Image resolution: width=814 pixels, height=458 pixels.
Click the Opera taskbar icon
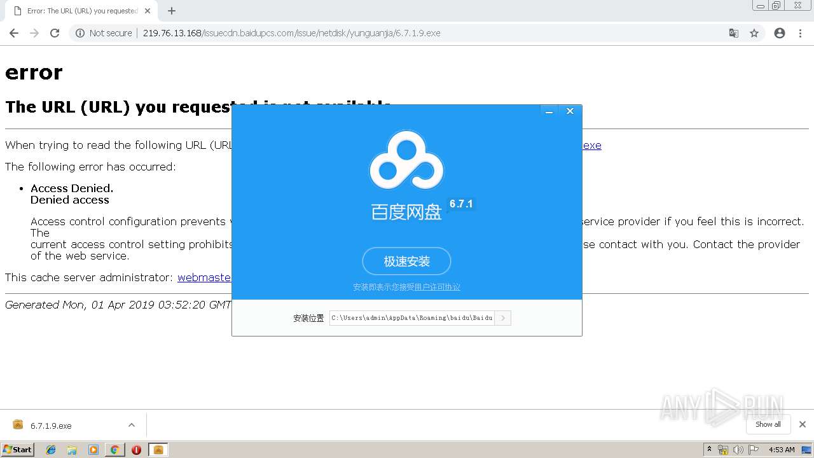pyautogui.click(x=136, y=450)
